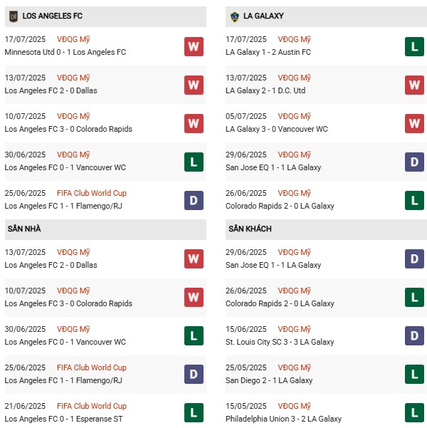Open VĐQG Mỹ link for Minnesota Utd match

(74, 39)
